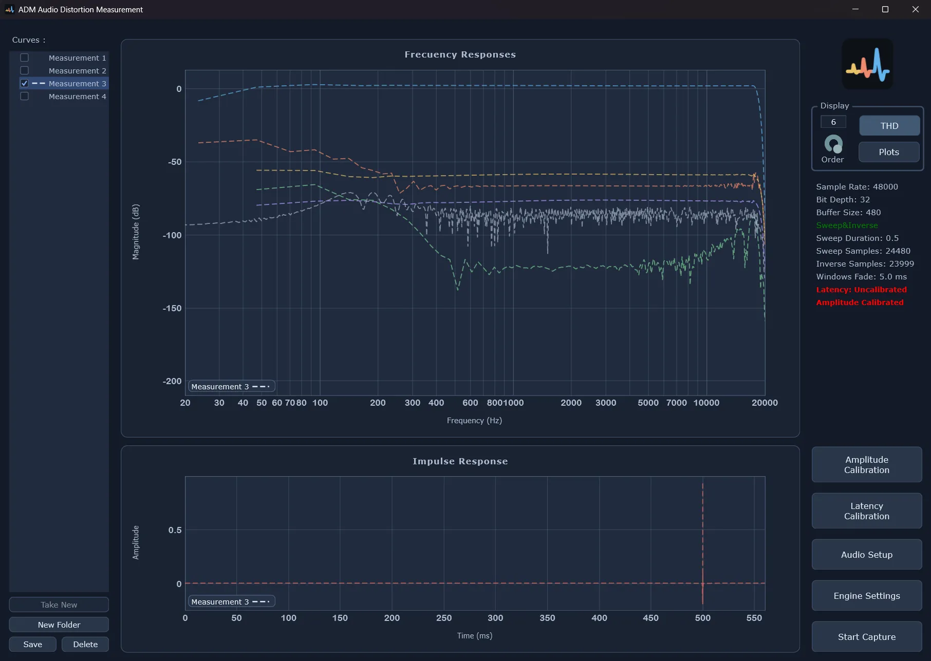Open Engine Settings
This screenshot has width=931, height=661.
coord(867,596)
